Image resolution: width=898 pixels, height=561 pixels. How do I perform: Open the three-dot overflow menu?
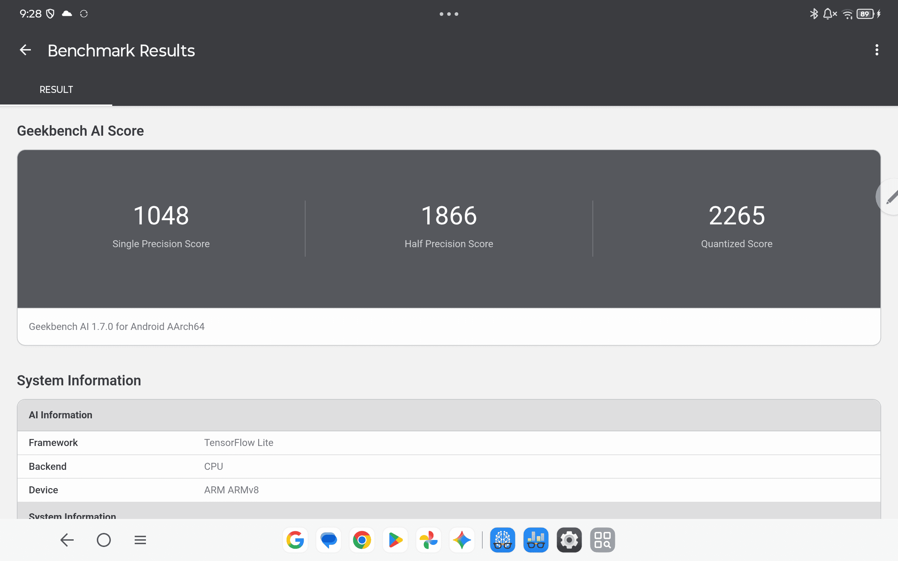point(877,50)
